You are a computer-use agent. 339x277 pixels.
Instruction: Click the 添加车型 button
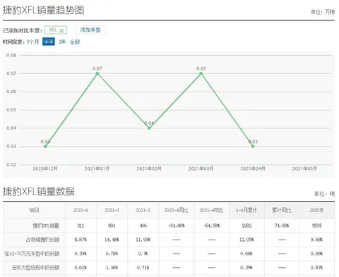point(90,30)
